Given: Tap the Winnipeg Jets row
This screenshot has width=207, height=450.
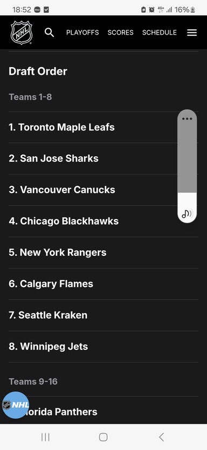Looking at the screenshot, I should coord(103,346).
